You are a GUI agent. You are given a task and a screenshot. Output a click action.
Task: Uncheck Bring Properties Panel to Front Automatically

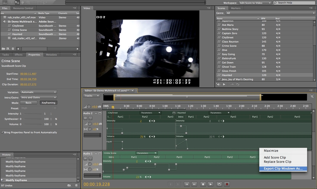[x=2, y=133]
